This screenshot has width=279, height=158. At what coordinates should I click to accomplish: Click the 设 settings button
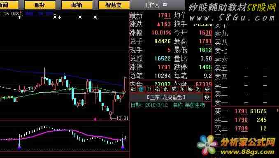(x=207, y=98)
